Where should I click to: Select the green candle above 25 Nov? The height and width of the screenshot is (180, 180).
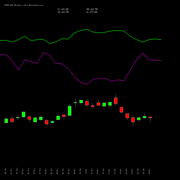[23, 114]
